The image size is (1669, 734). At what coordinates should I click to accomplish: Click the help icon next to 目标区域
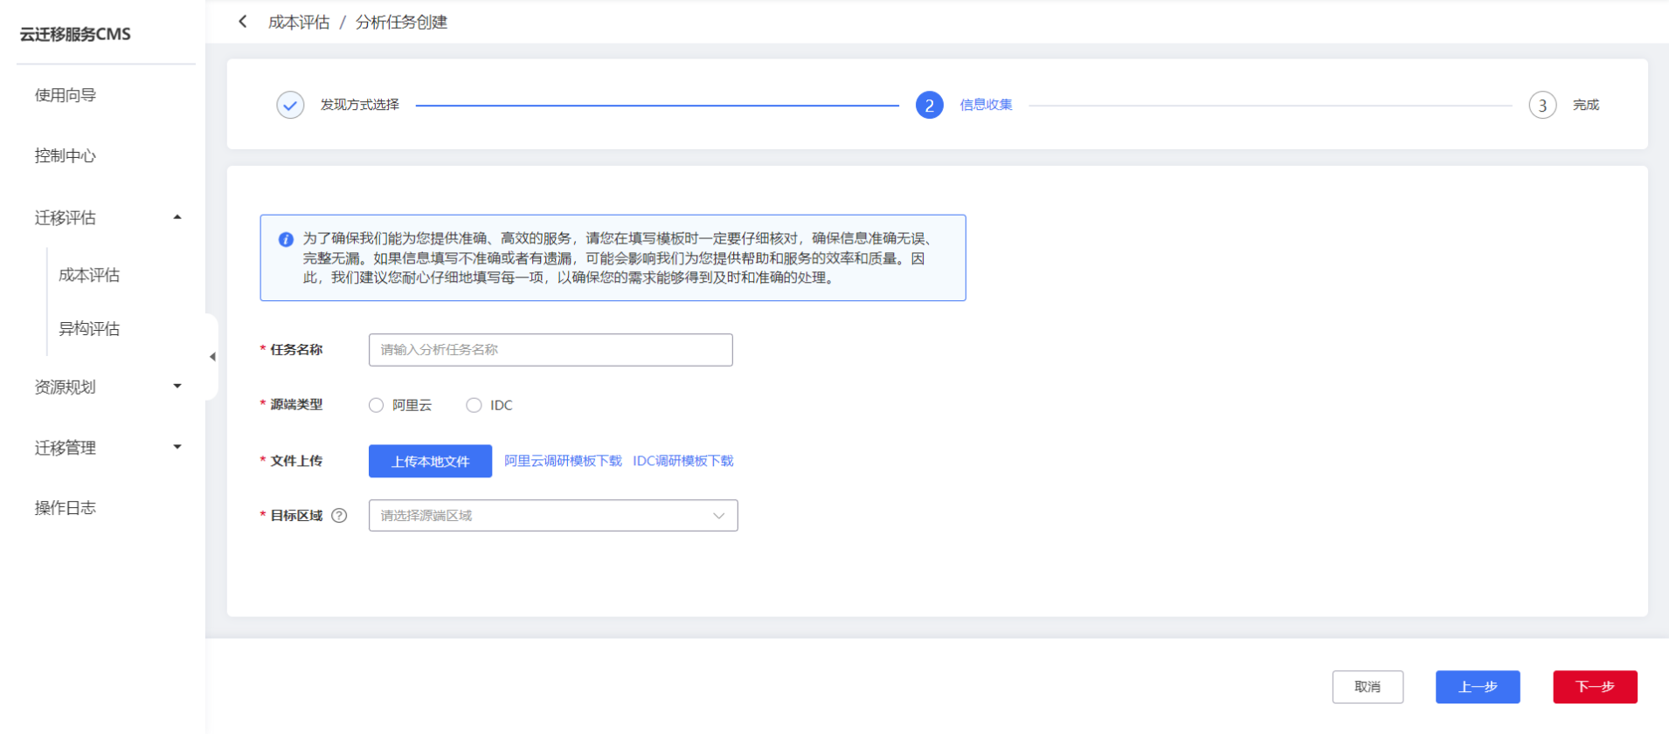coord(339,516)
